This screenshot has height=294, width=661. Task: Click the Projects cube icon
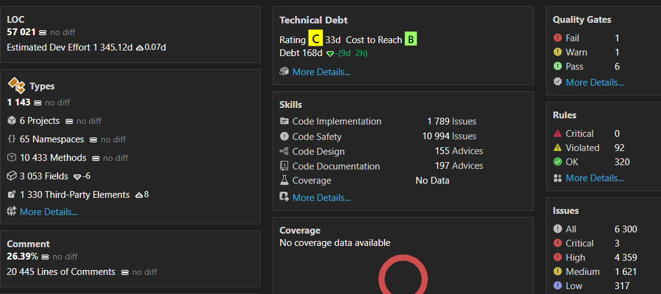11,121
